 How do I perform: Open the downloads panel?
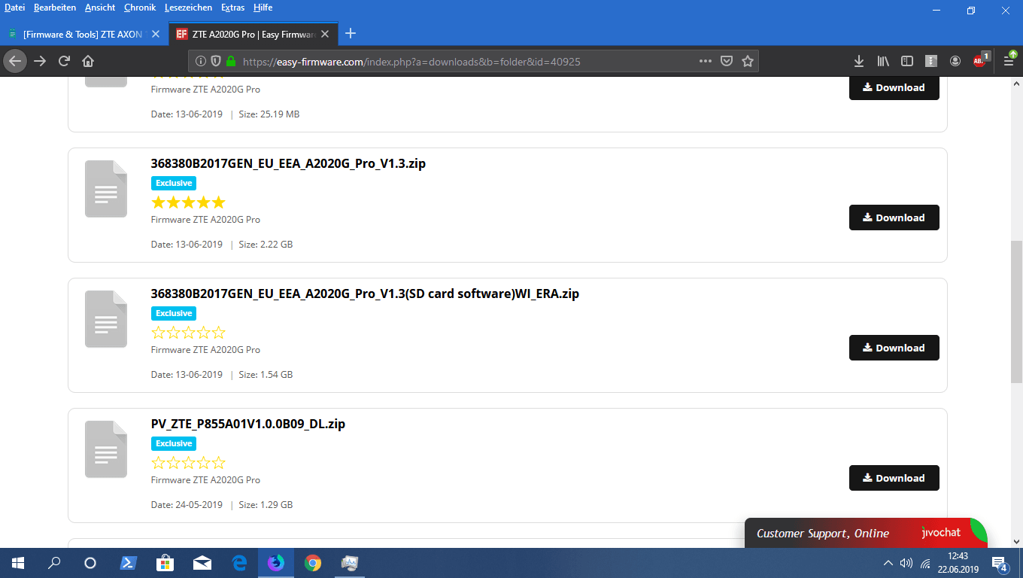click(x=859, y=61)
